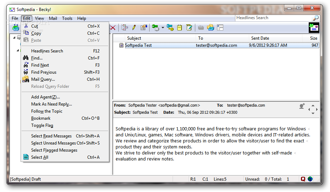The width and height of the screenshot is (330, 192).
Task: Close the open Edit menu
Action: pos(27,18)
